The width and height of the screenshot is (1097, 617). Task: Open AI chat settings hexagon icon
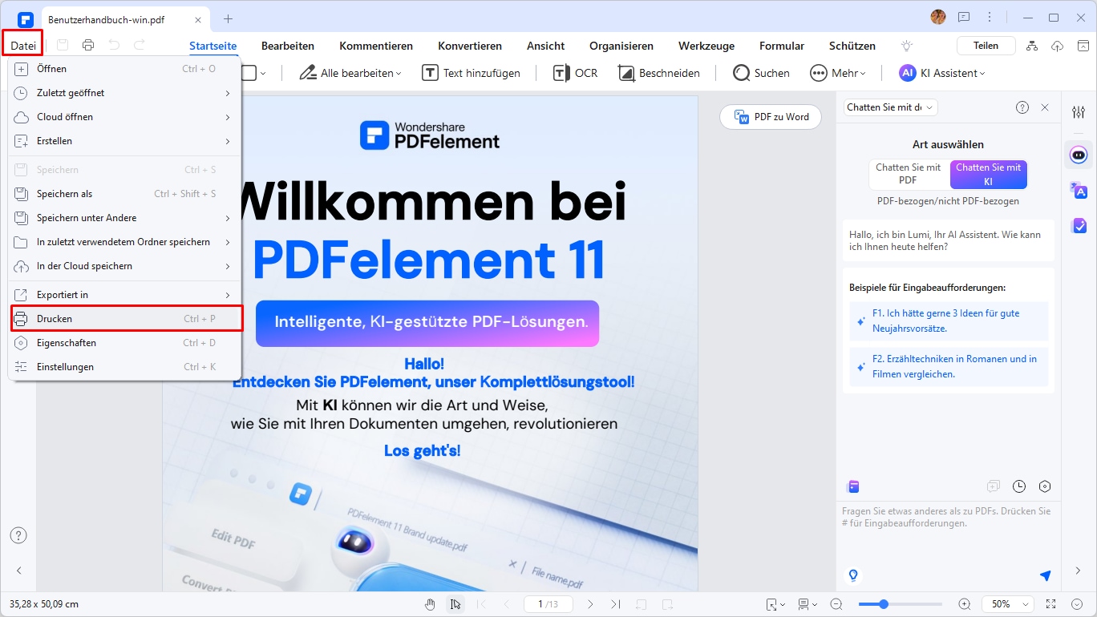click(1045, 486)
